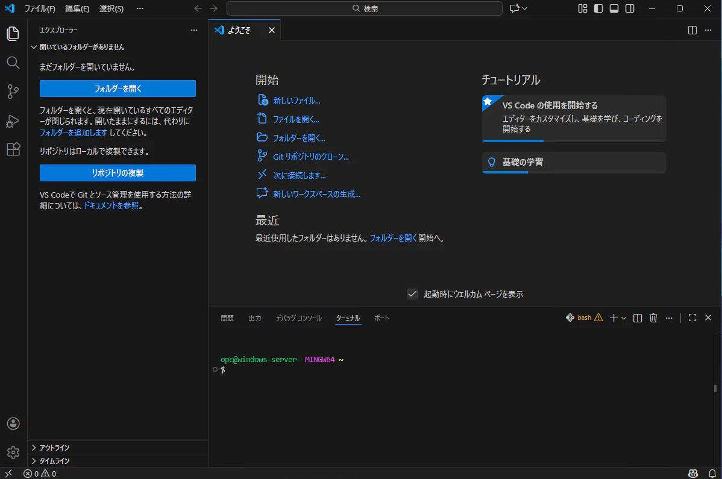Open the terminal launch profile dropdown arrow
This screenshot has width=722, height=479.
coord(624,318)
